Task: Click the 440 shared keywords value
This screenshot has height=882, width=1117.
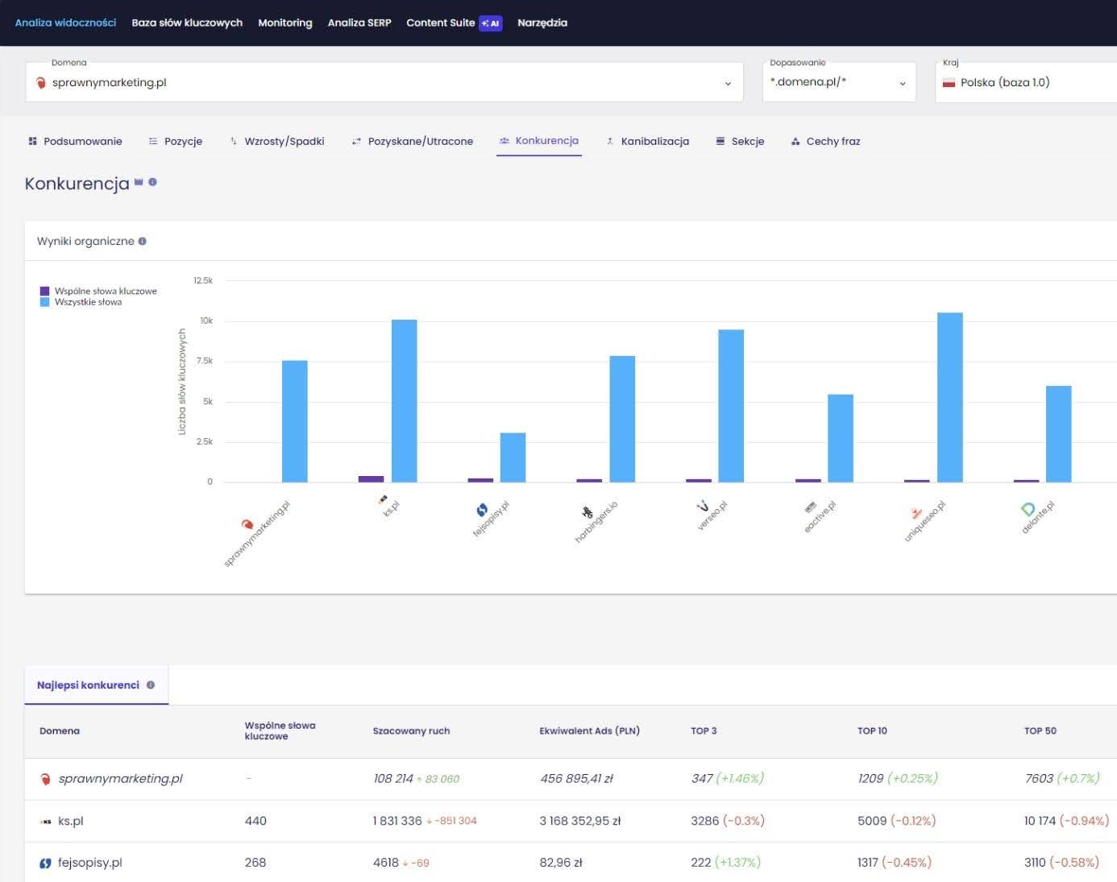Action: [x=255, y=821]
